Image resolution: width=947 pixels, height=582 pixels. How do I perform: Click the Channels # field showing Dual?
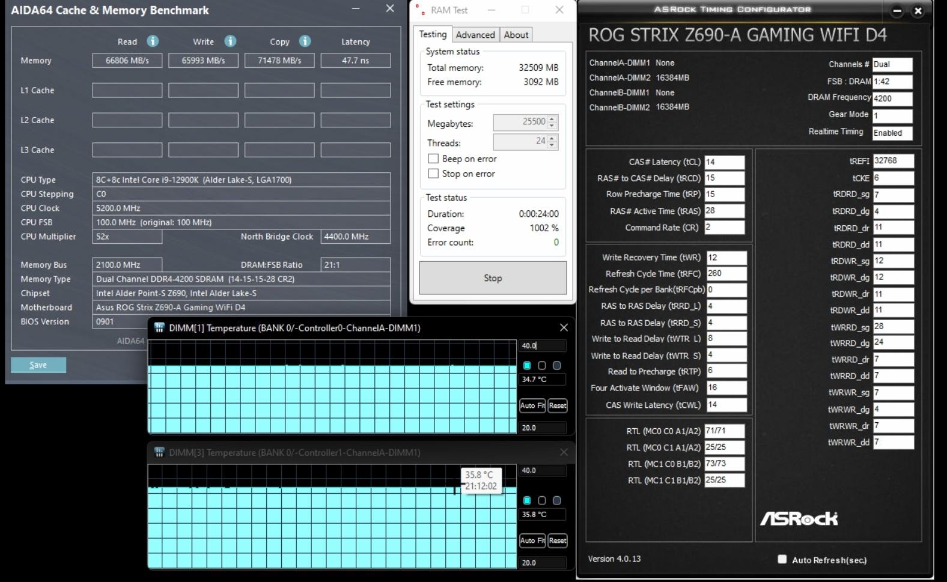pos(892,64)
